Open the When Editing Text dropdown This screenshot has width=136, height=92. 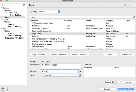pos(61,75)
